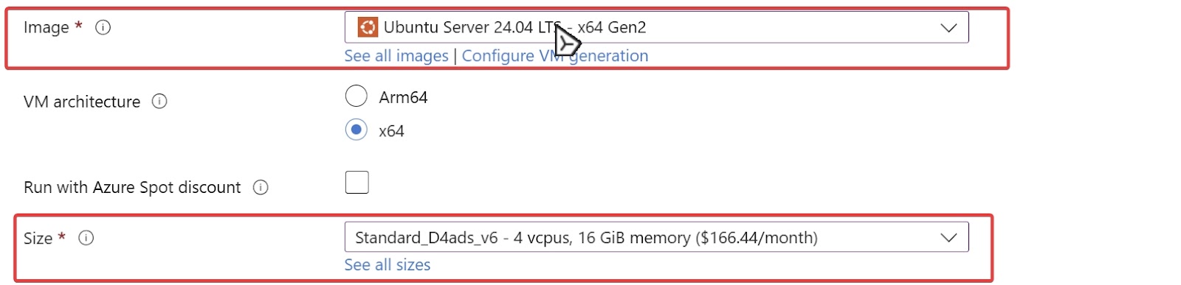The height and width of the screenshot is (285, 1181).
Task: Open the Ubuntu Server 24.04 LTS combo box
Action: click(656, 27)
